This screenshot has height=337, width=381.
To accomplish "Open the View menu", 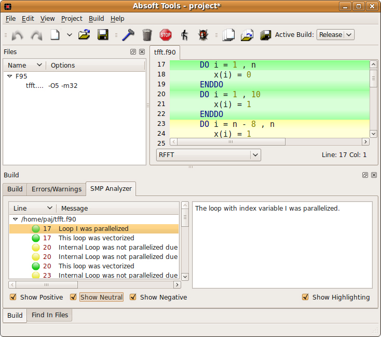I will tap(47, 19).
